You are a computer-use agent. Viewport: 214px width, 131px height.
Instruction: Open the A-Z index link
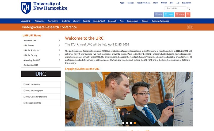178,3
